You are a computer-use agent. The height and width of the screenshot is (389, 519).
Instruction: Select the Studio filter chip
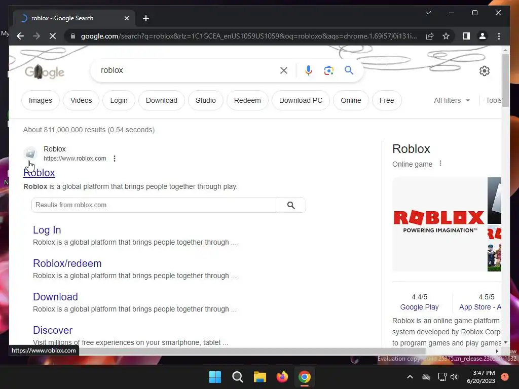tap(206, 100)
